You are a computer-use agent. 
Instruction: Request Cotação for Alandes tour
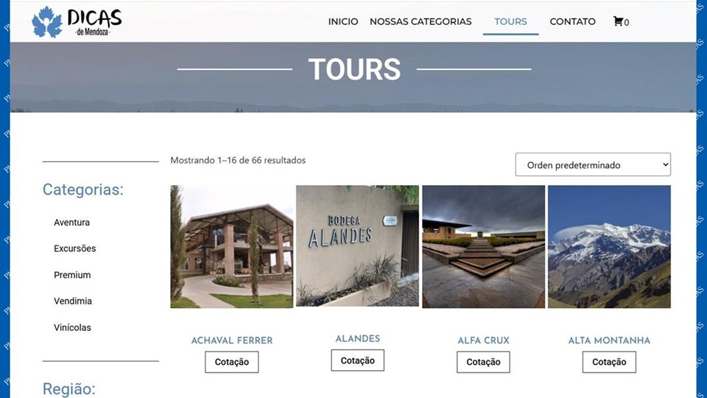coord(358,360)
